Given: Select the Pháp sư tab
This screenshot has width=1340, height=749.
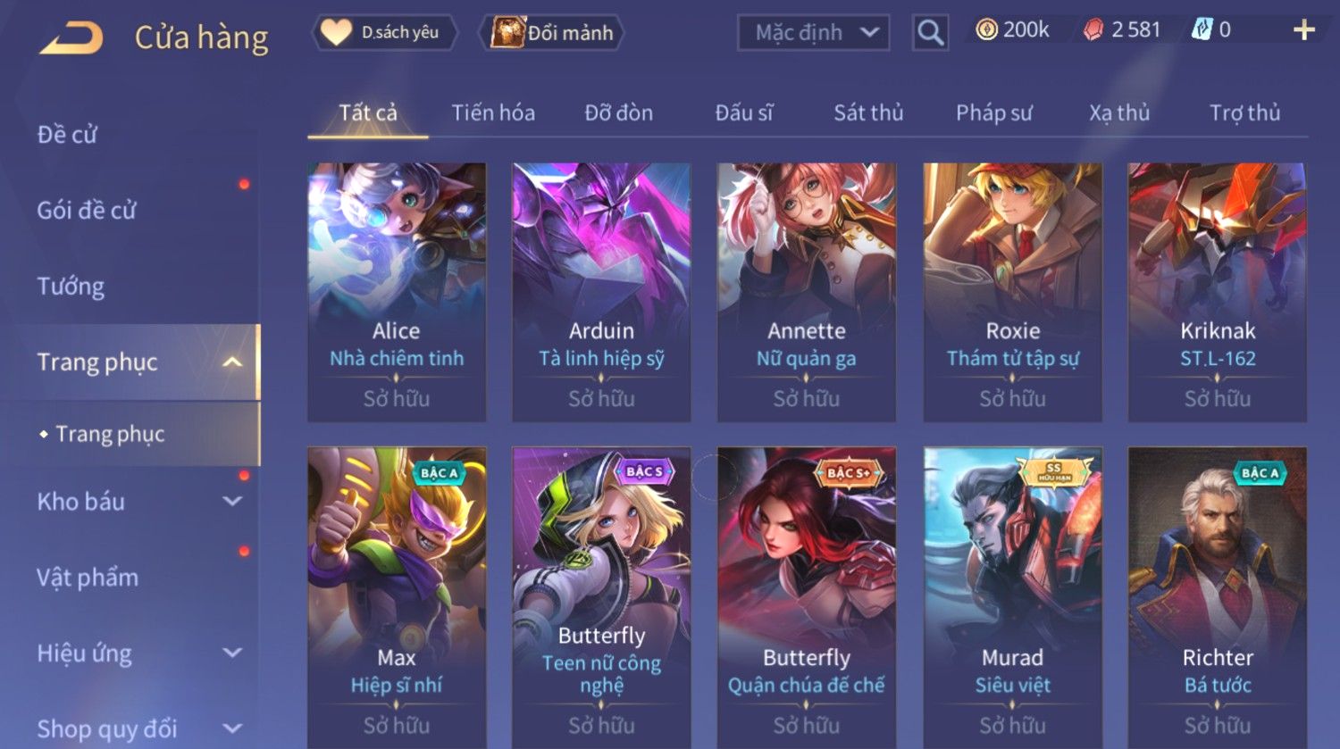Looking at the screenshot, I should [x=993, y=113].
